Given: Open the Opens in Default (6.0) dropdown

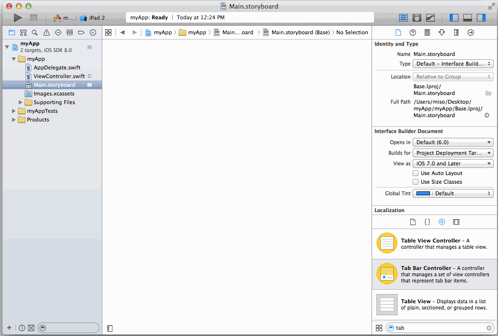Looking at the screenshot, I should 453,142.
